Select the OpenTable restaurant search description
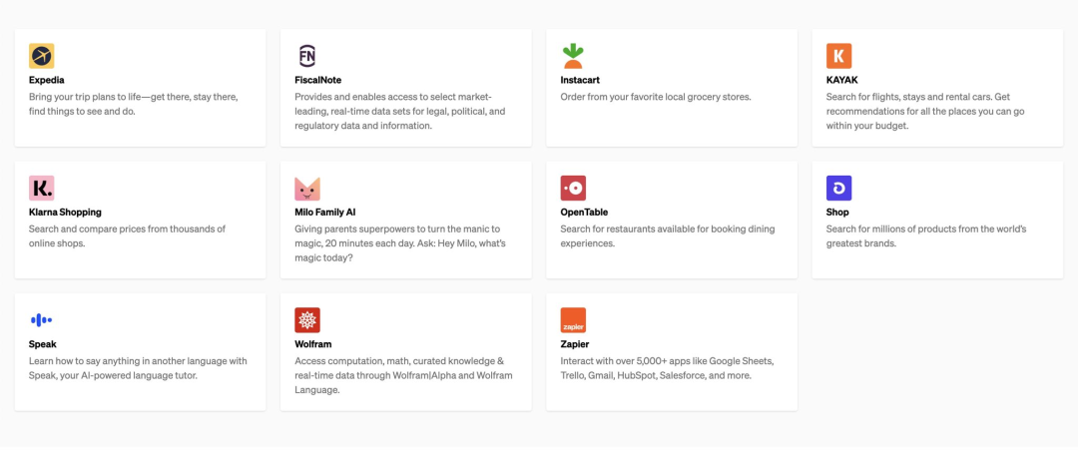Screen dimensions: 1078x450 666,235
